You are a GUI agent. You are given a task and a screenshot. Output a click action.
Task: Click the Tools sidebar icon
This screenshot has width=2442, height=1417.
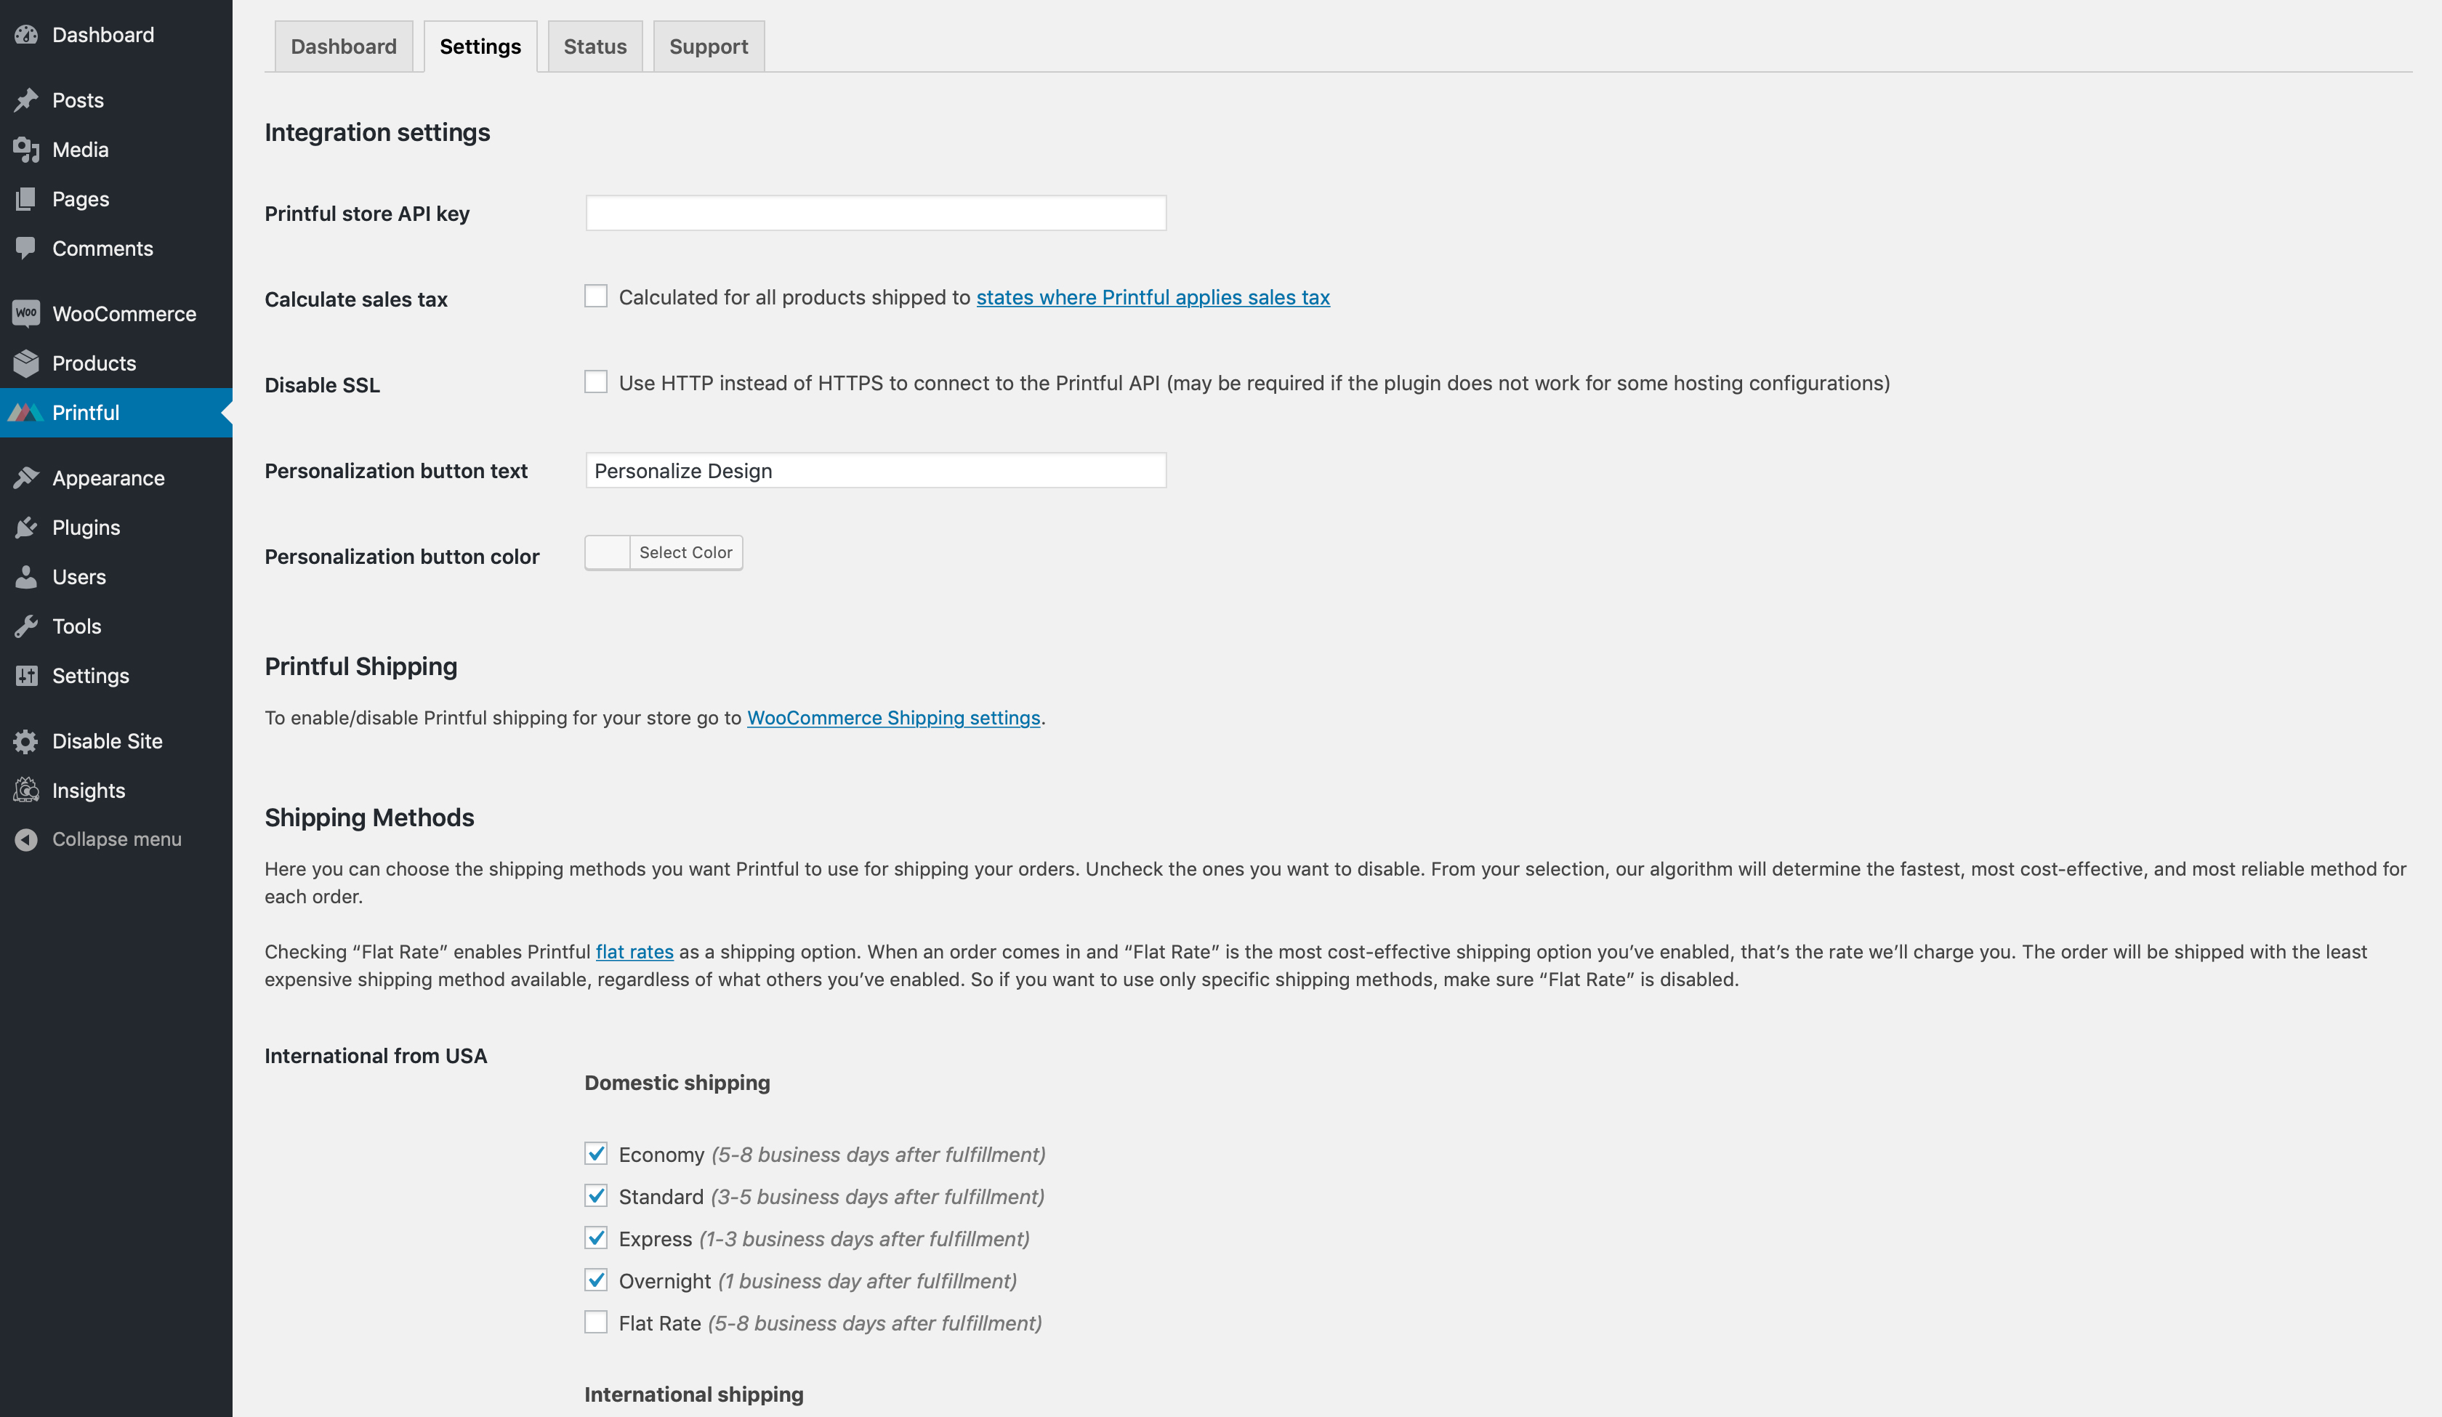[x=25, y=626]
